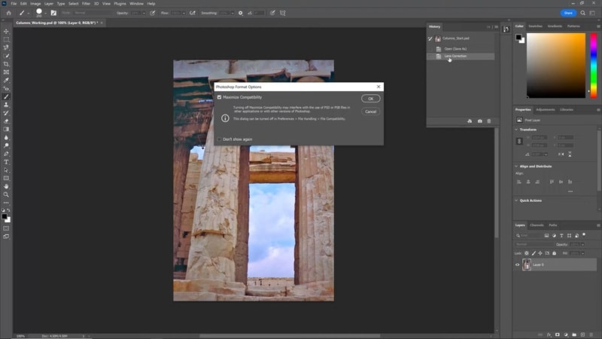Create new snapshot camera icon in History
Screen dimensions: 602x339
(x=480, y=121)
